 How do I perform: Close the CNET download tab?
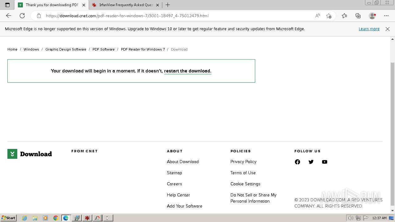pos(84,5)
